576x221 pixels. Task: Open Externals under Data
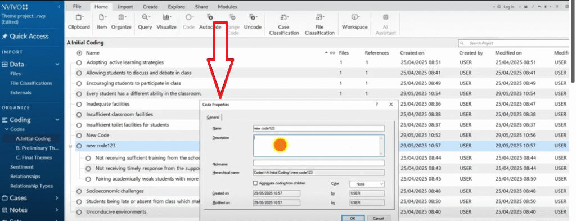(21, 93)
